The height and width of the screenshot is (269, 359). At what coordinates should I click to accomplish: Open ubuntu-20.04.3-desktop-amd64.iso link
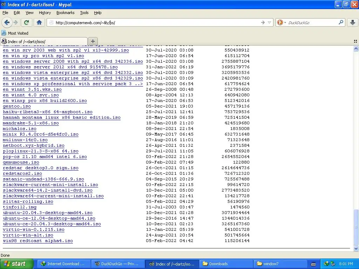tap(48, 213)
